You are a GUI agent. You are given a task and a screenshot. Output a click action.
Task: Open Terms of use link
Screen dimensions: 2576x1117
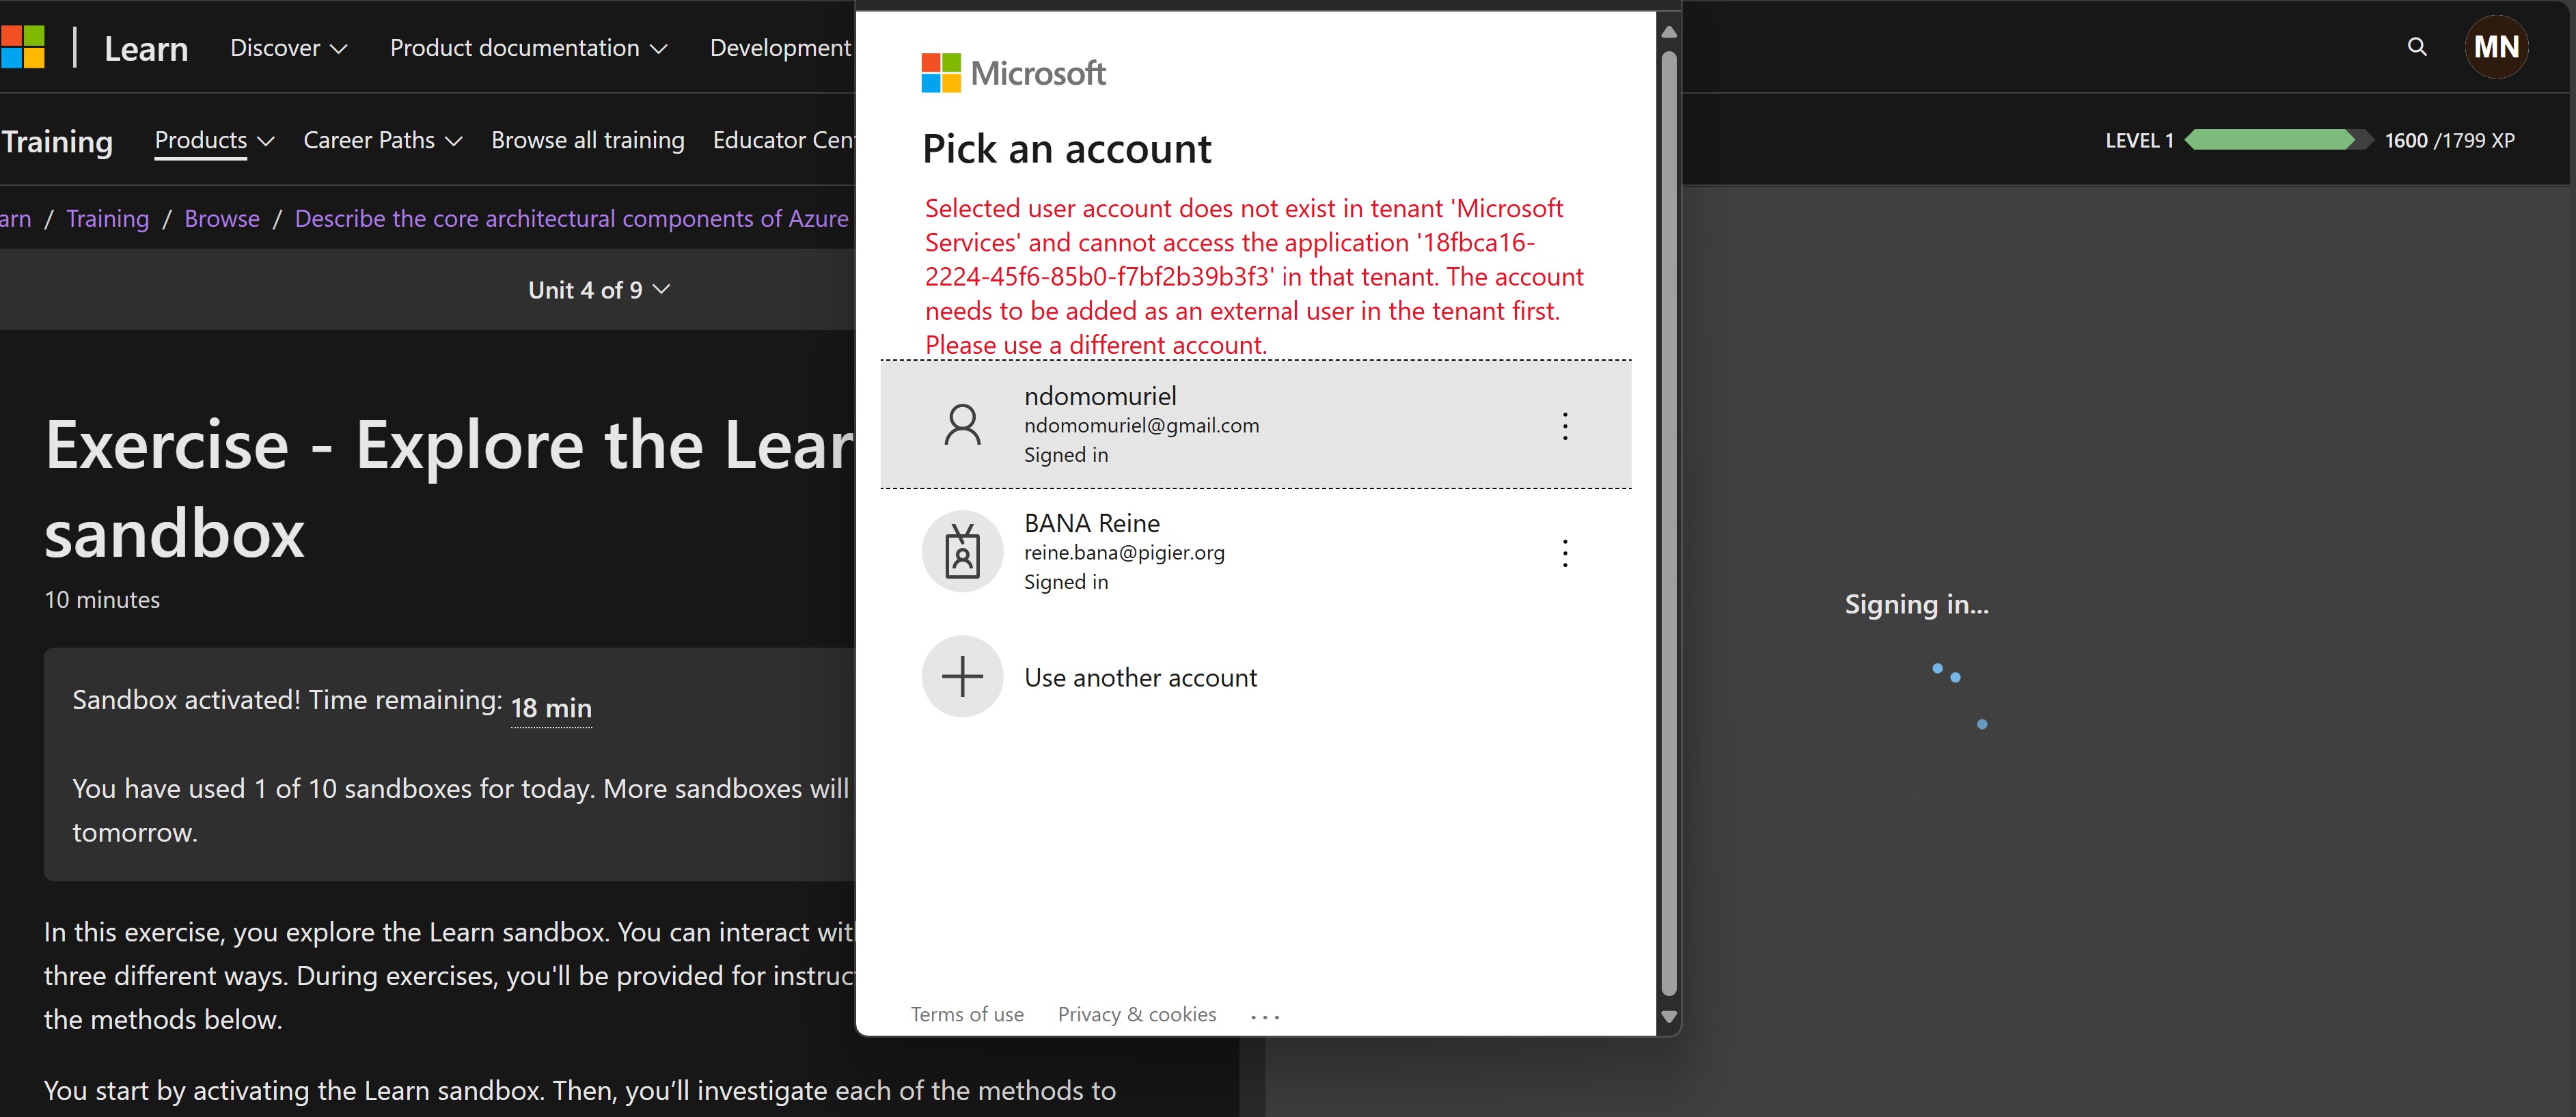pos(967,1014)
